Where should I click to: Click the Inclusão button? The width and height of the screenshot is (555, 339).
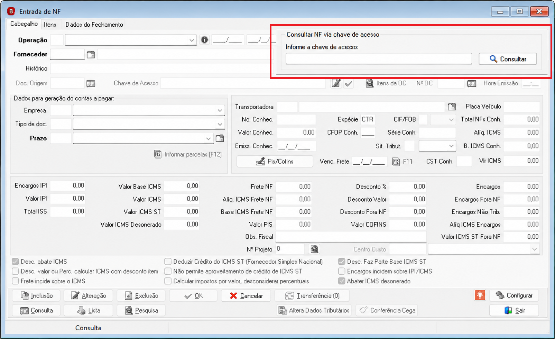point(36,296)
